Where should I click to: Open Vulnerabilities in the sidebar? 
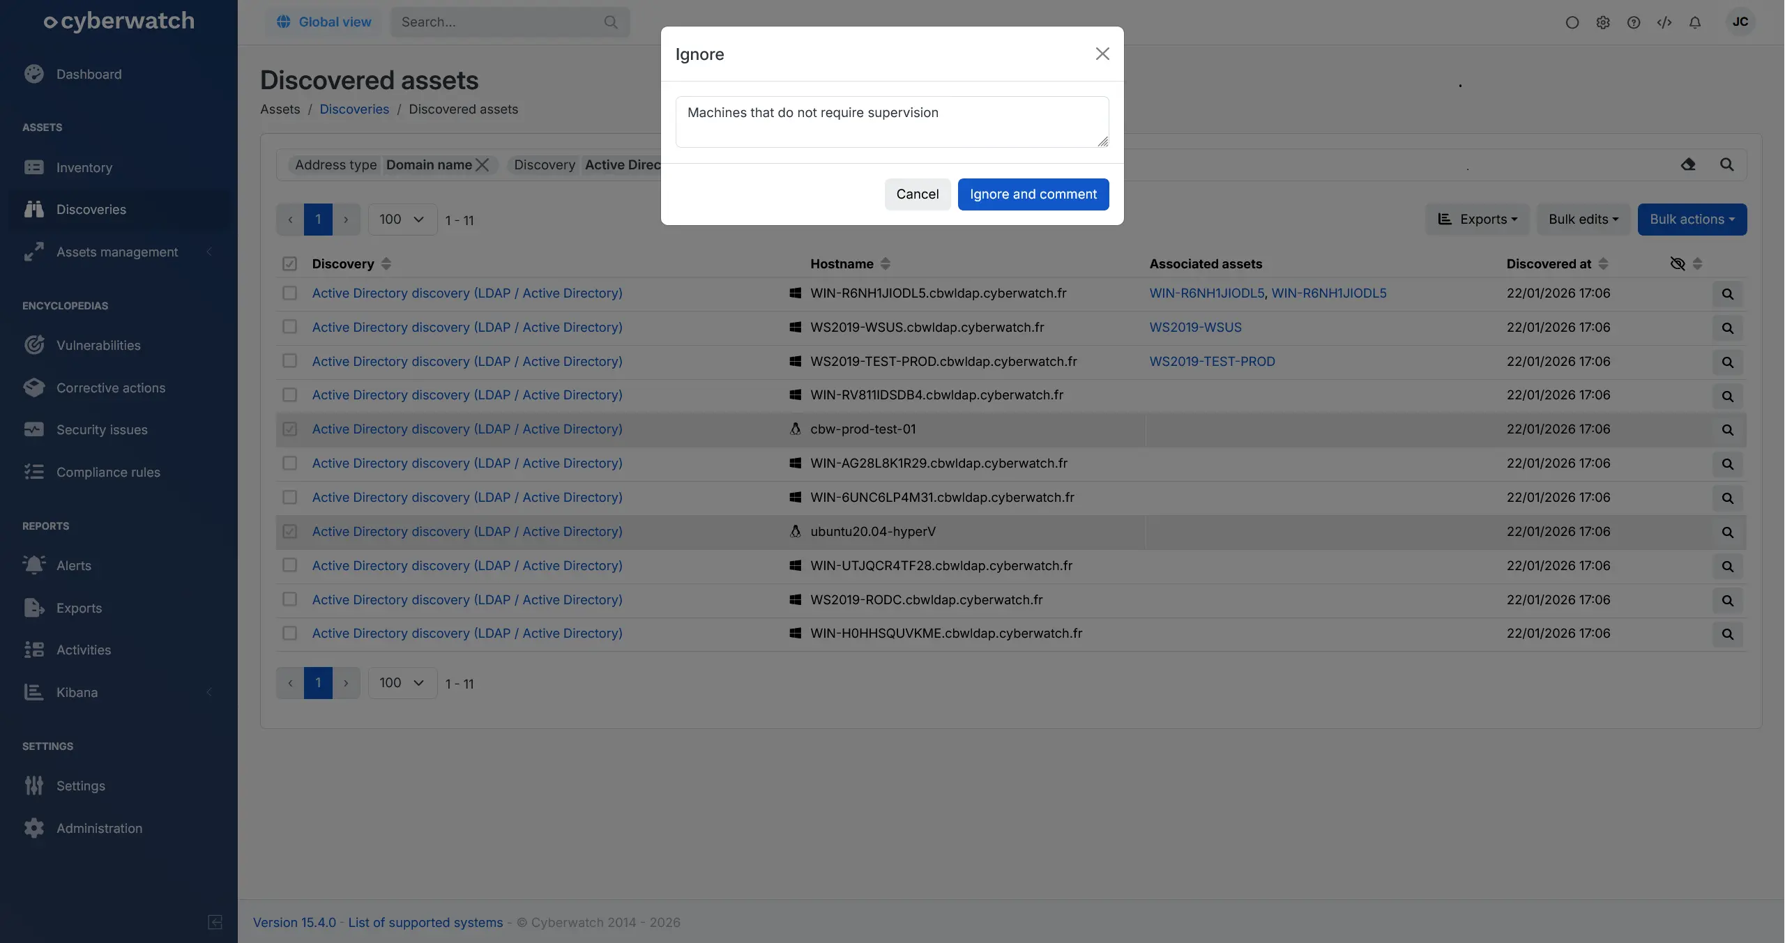click(98, 346)
